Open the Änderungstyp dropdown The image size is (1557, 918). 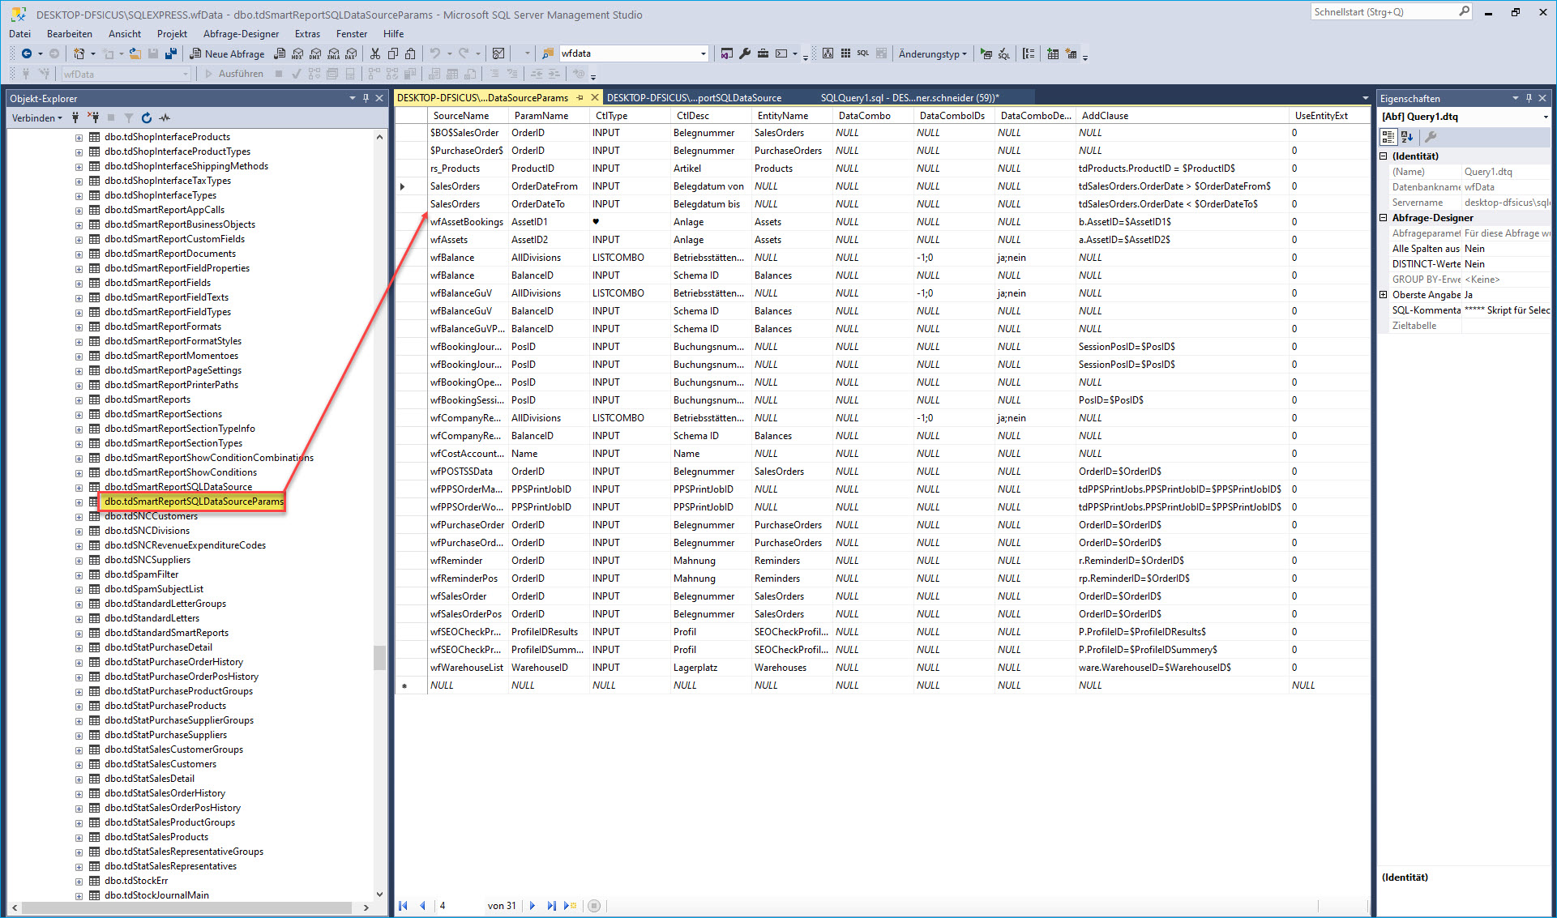932,53
